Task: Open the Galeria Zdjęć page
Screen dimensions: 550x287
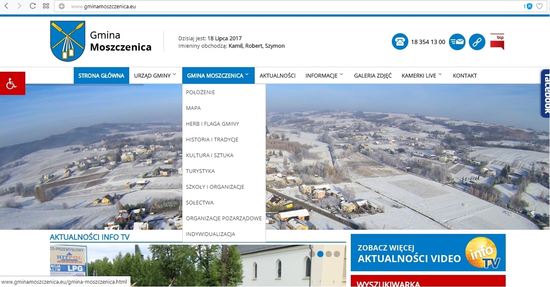Action: click(372, 75)
